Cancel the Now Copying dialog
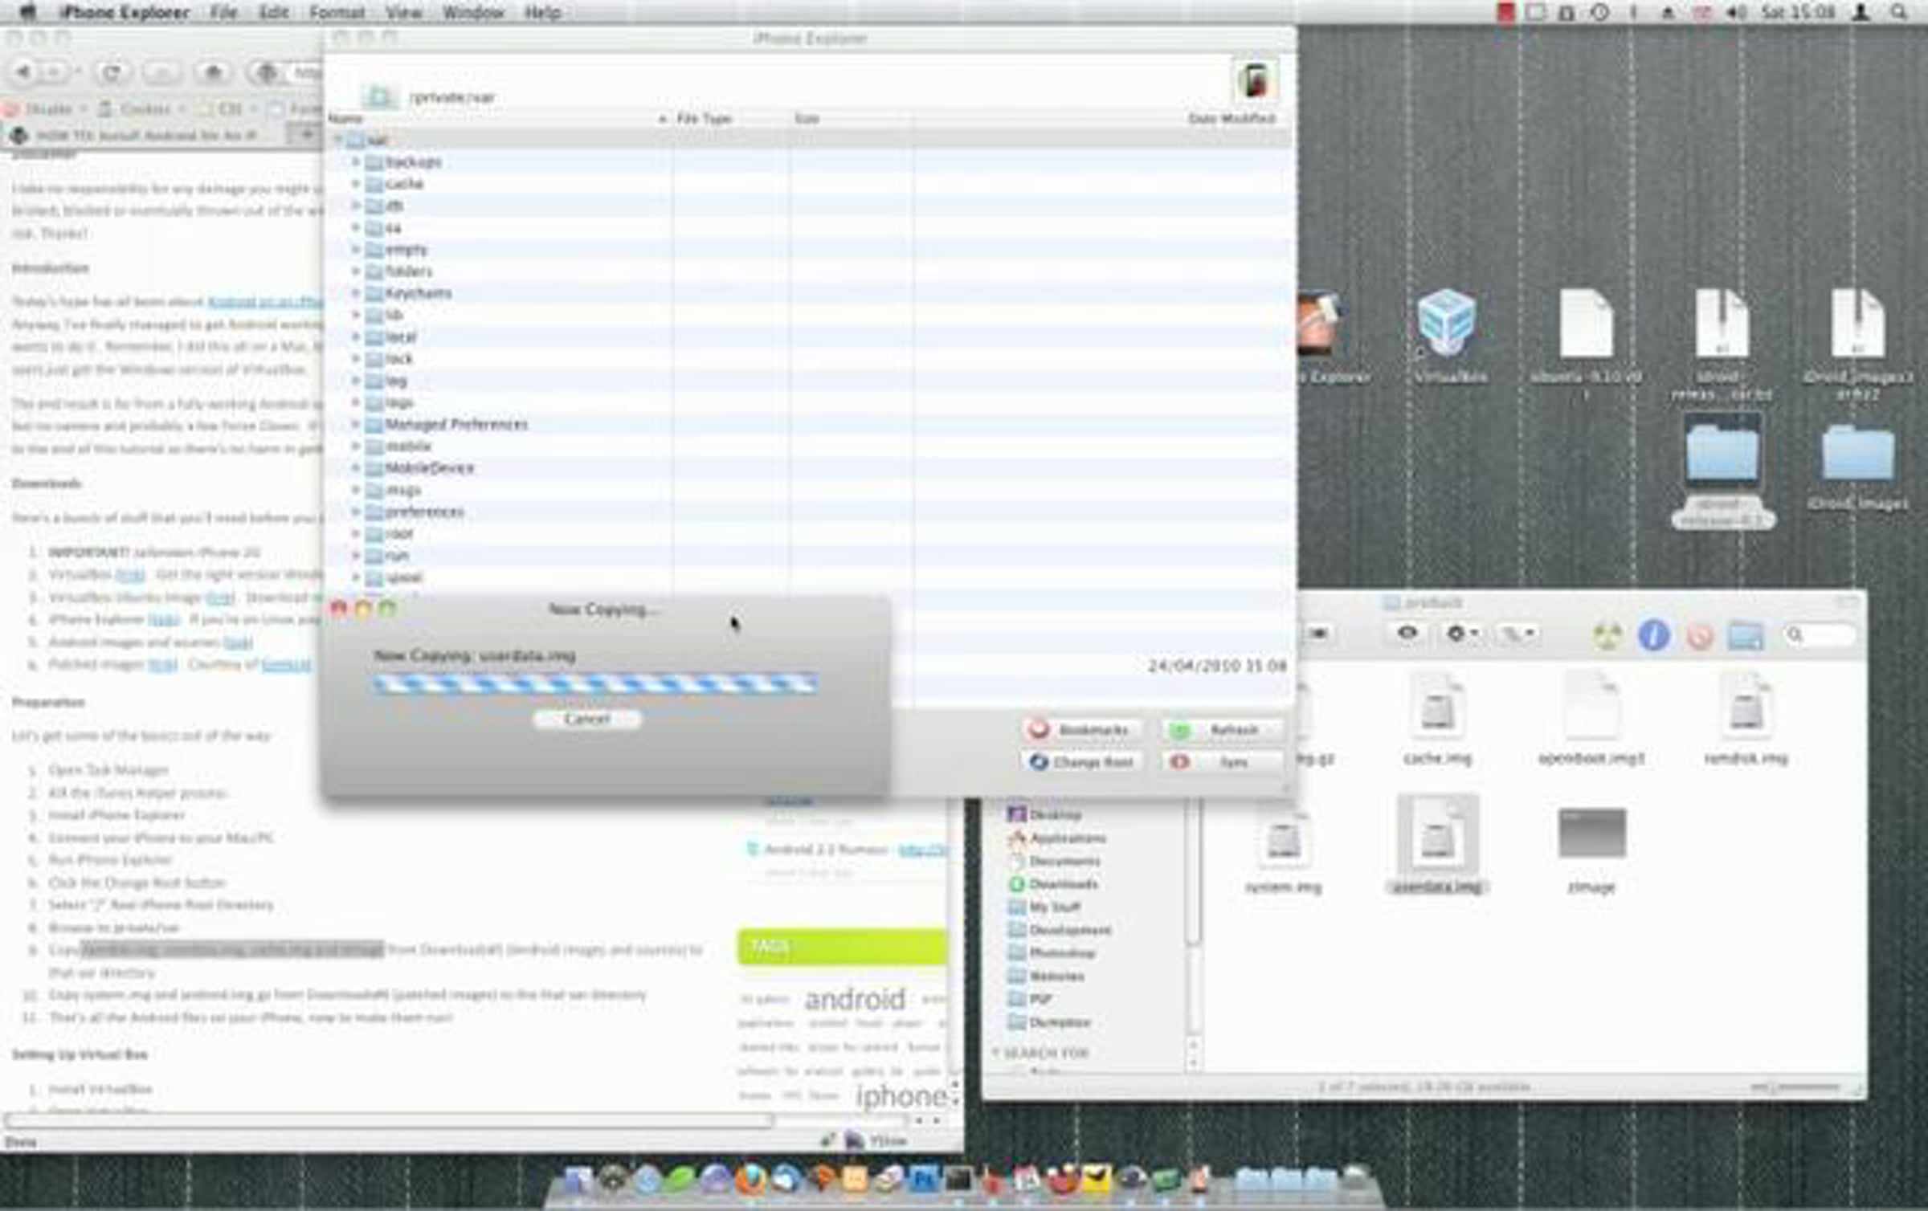Screen dimensions: 1928x1211 (x=587, y=719)
